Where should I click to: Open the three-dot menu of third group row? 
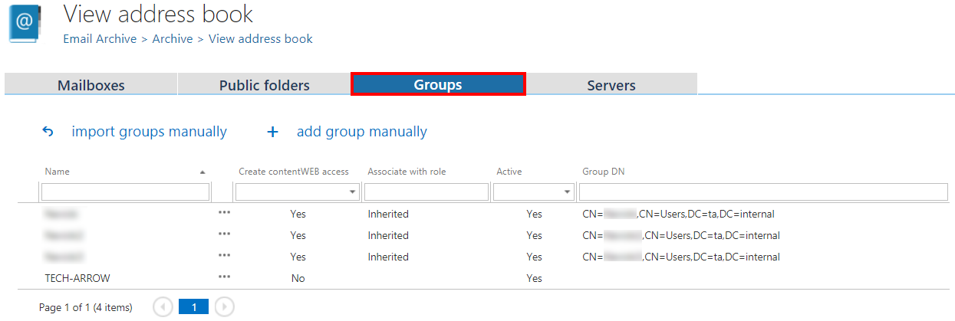(x=224, y=256)
